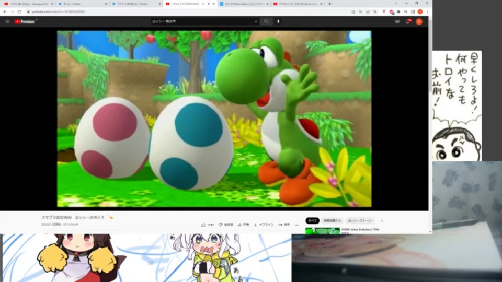Click the Yoshi video player
The image size is (502, 282).
(214, 119)
